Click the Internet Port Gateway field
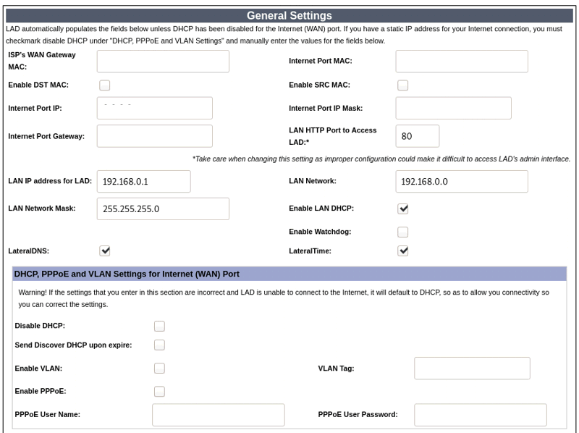Viewport: 579px width, 433px height. click(x=155, y=136)
